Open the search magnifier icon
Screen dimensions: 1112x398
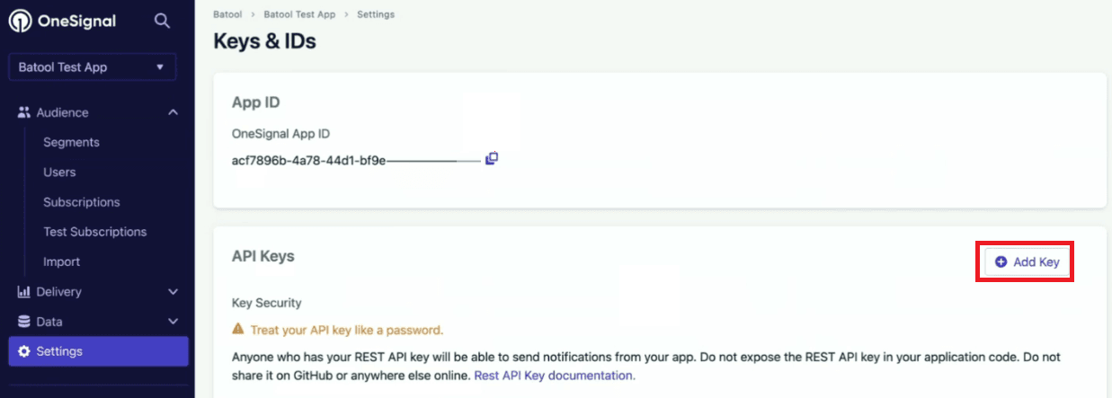point(162,21)
